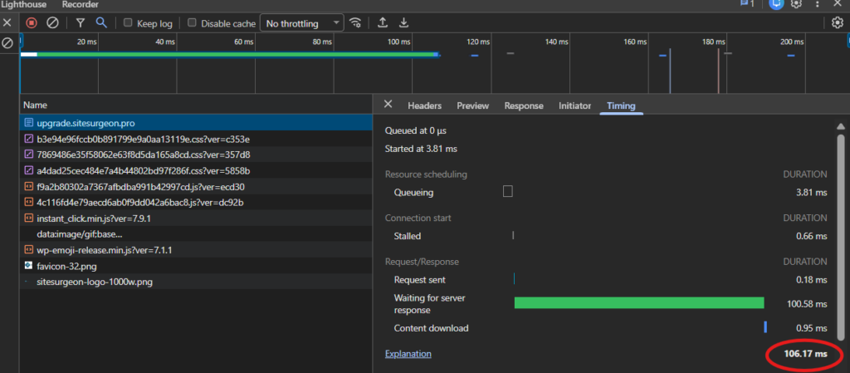Screen dimensions: 850x373
Task: Click the right handle of timeline overview
Action: click(848, 42)
